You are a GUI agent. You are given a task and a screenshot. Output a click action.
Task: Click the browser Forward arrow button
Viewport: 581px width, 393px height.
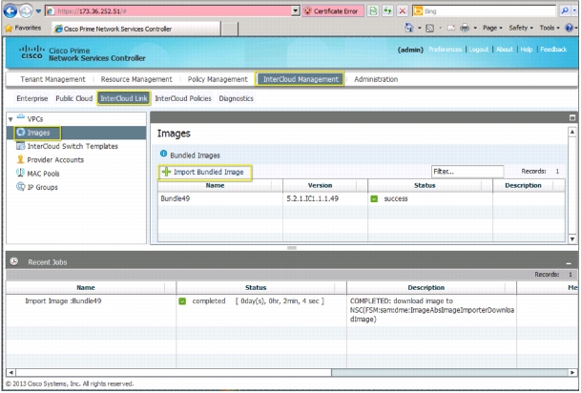point(26,11)
